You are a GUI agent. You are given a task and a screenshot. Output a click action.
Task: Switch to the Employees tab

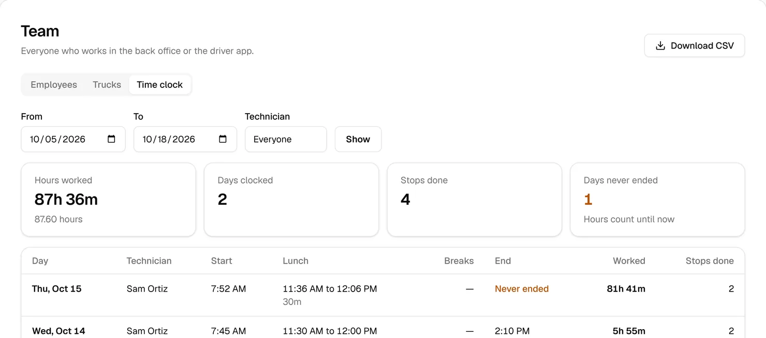(x=54, y=85)
